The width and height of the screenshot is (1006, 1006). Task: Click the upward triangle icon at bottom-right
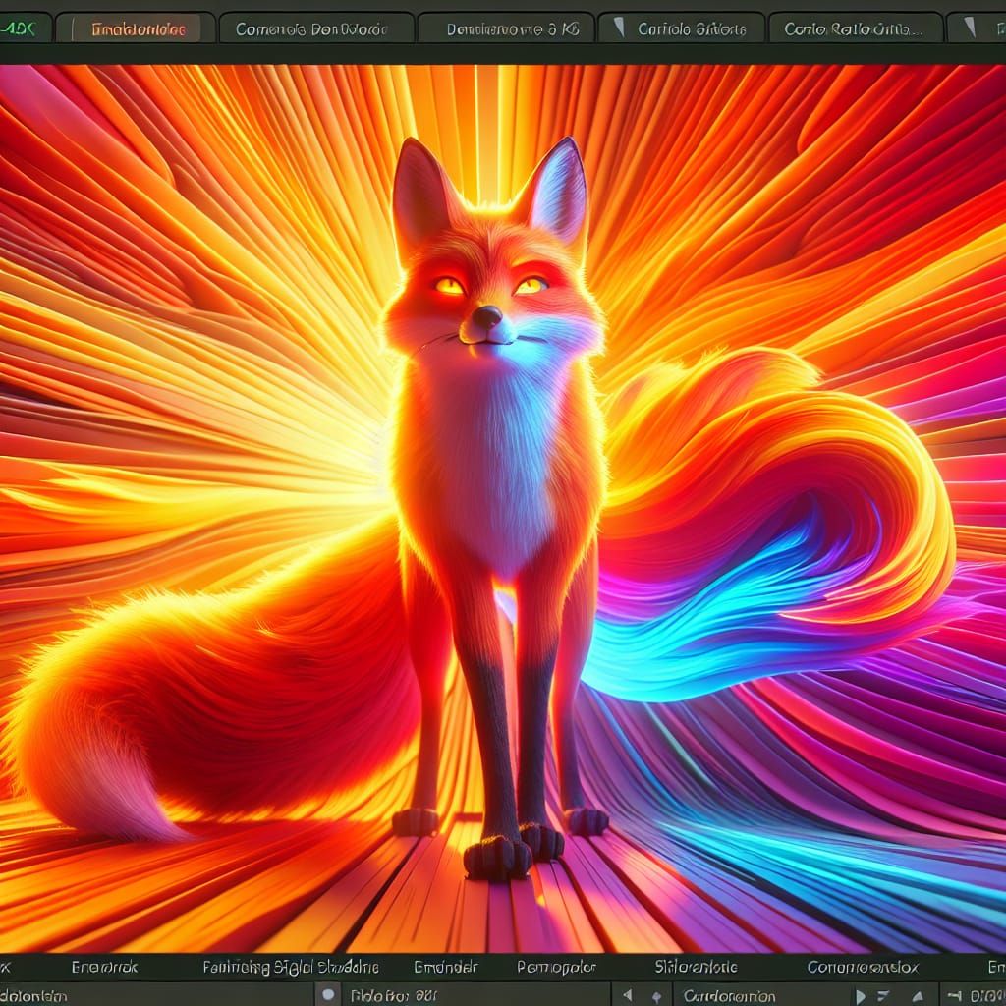coord(919,994)
